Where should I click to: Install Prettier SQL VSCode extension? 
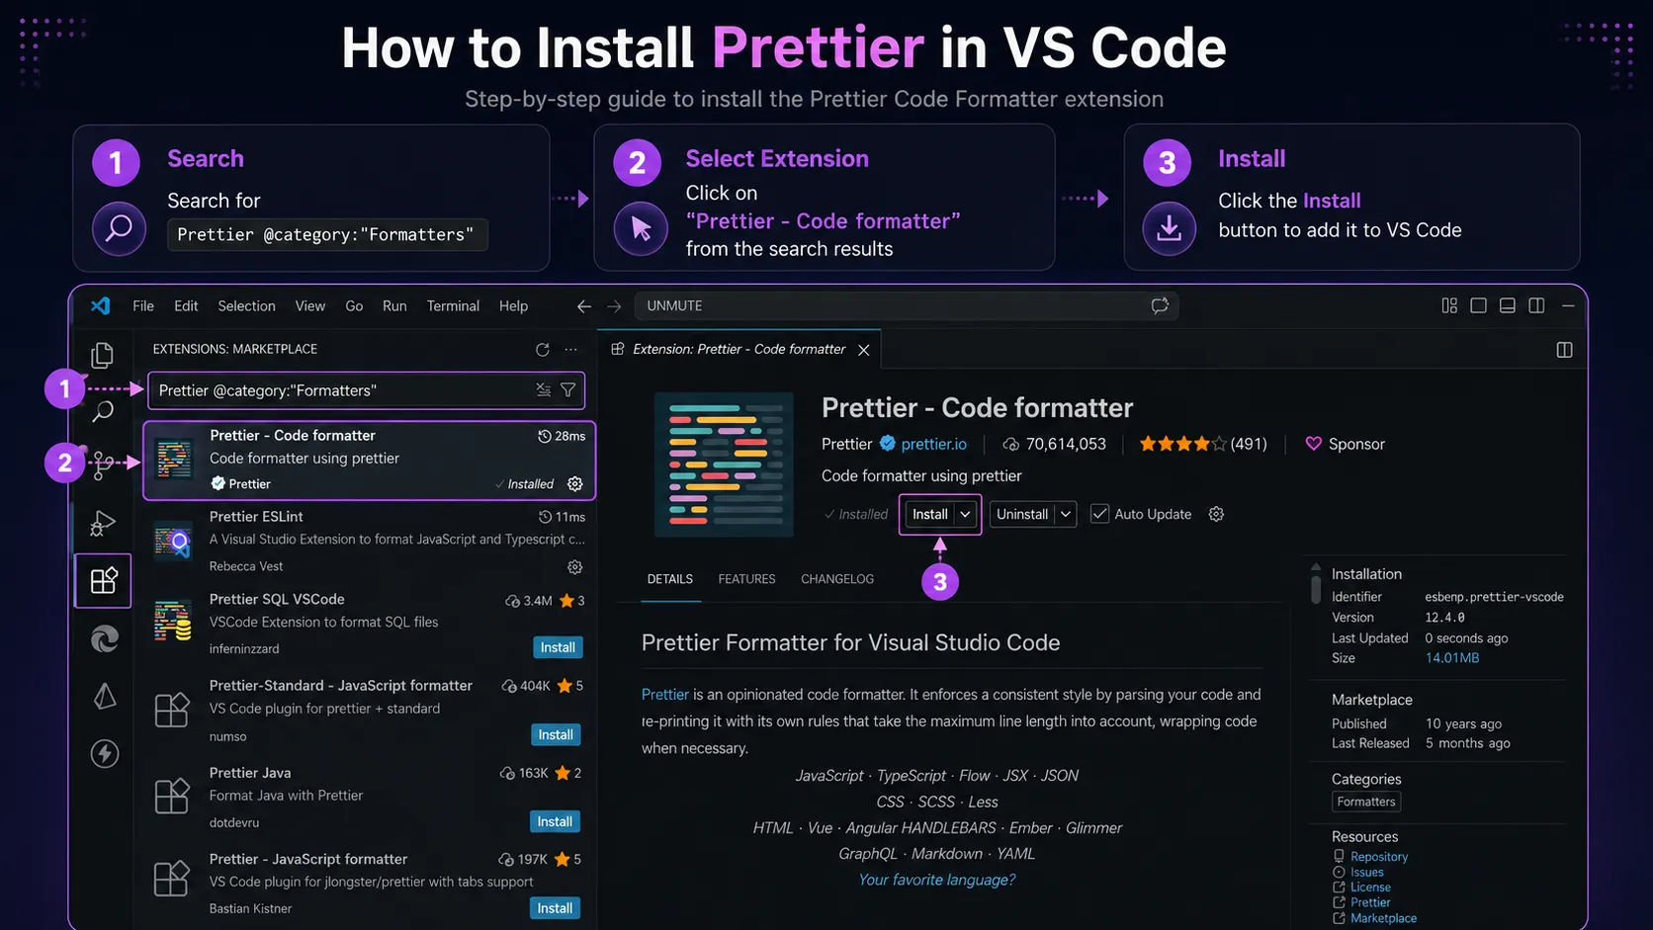pos(558,647)
